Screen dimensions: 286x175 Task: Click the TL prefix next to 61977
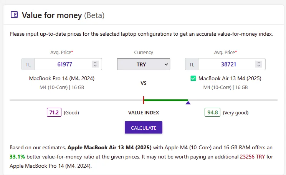click(28, 64)
